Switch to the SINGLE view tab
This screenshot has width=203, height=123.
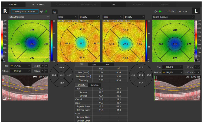13,5
